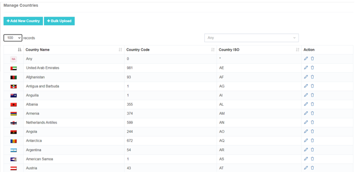The height and width of the screenshot is (180, 355).
Task: Edit the Antarctica entry
Action: [x=306, y=141]
